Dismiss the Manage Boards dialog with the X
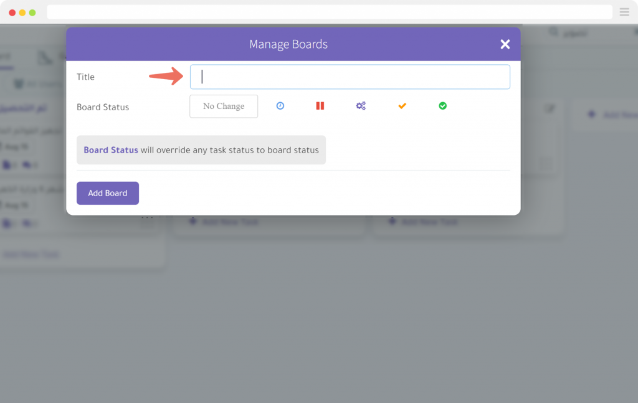Viewport: 638px width, 403px height. (505, 44)
